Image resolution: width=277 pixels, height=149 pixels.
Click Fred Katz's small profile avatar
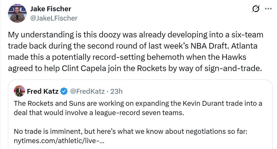coord(19,91)
